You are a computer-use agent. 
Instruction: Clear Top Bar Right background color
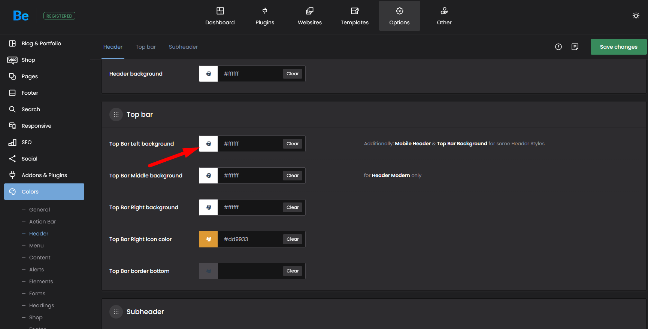coord(293,207)
